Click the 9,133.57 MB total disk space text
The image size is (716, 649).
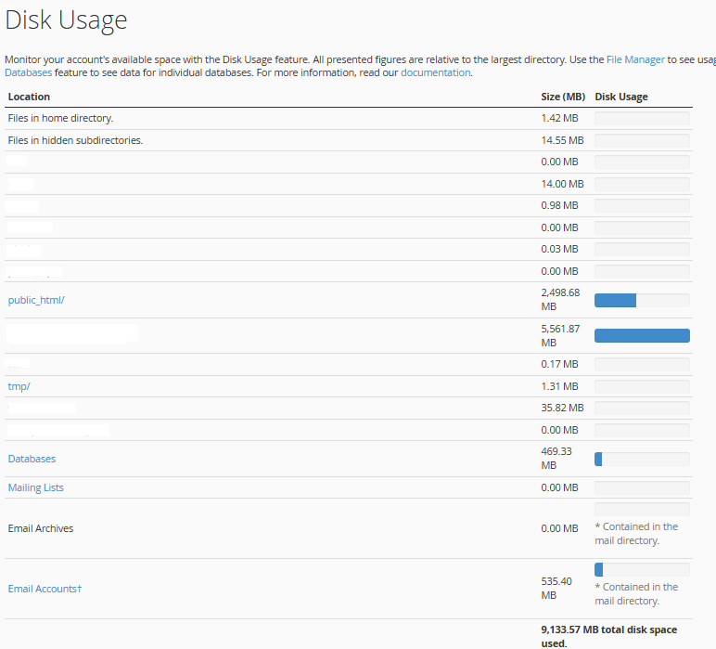(608, 636)
